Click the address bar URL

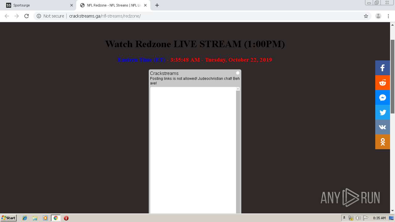point(105,16)
